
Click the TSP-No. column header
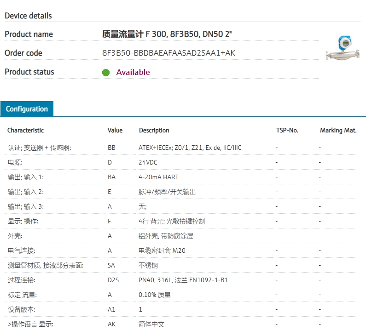tap(287, 130)
